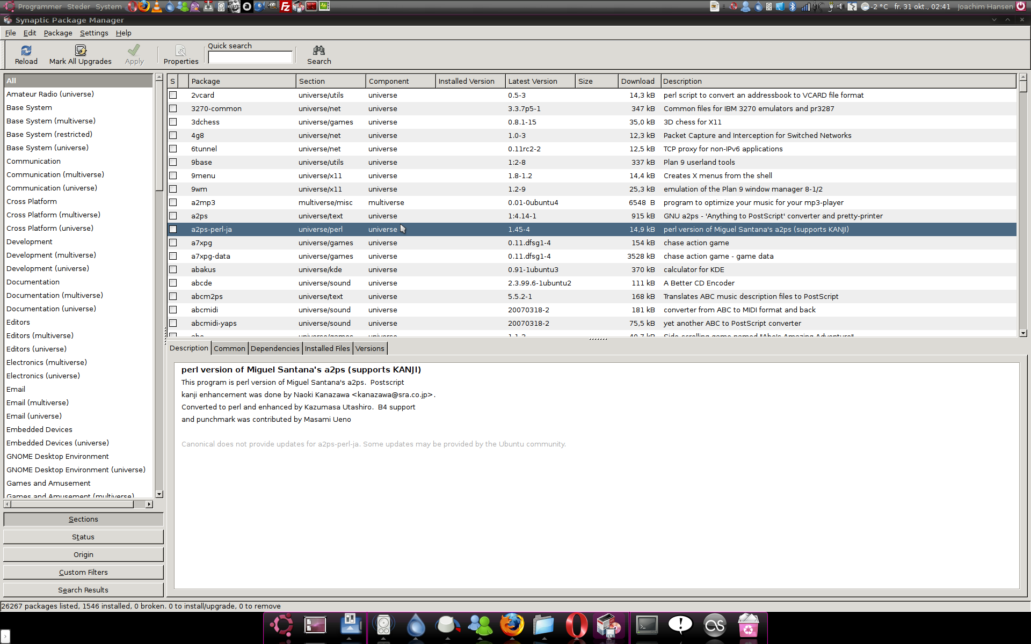
Task: Sort by Description column header
Action: tap(838, 81)
